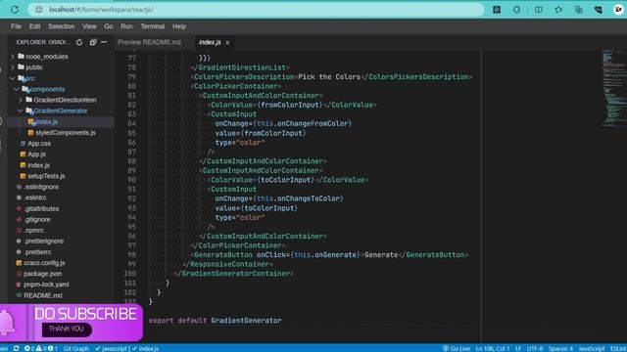Open .prettierrc file
Image resolution: width=627 pixels, height=352 pixels.
pos(37,252)
